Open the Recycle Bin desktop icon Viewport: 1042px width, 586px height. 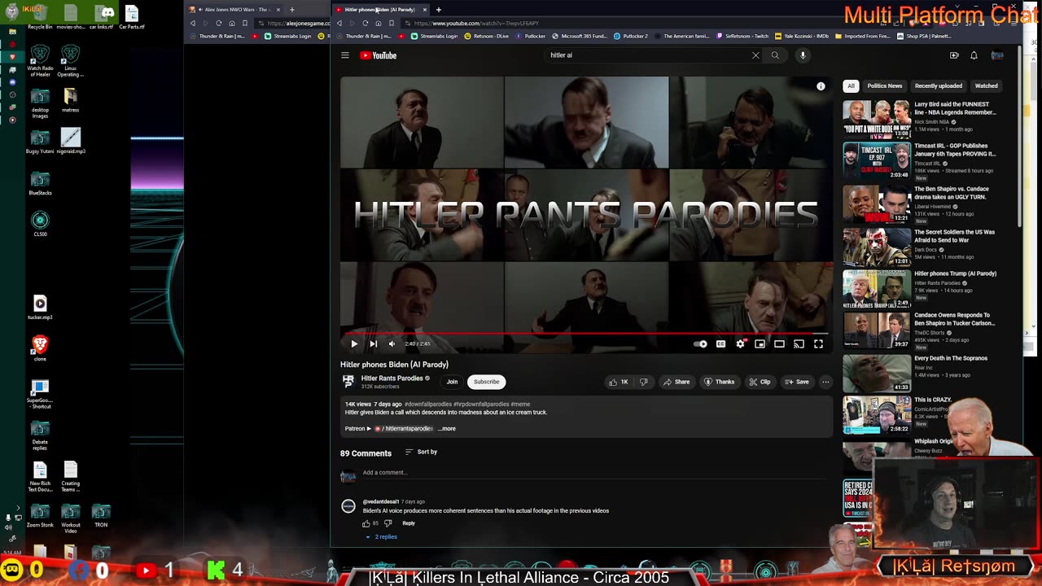click(40, 17)
